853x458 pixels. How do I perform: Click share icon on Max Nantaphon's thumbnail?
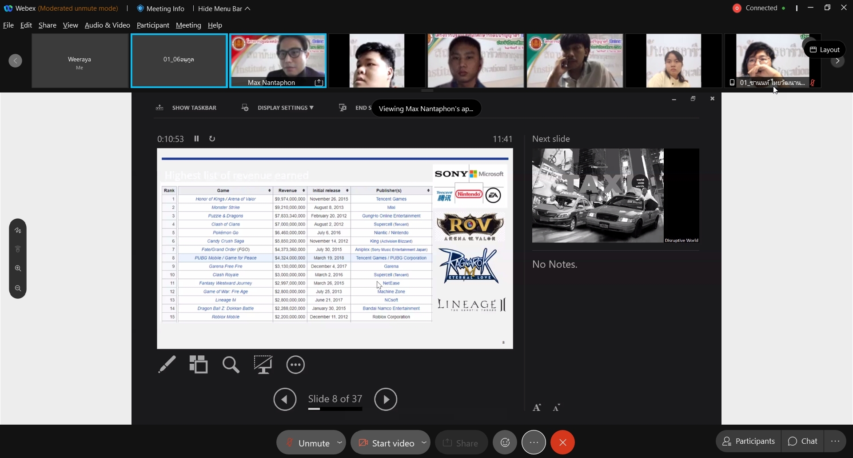319,83
